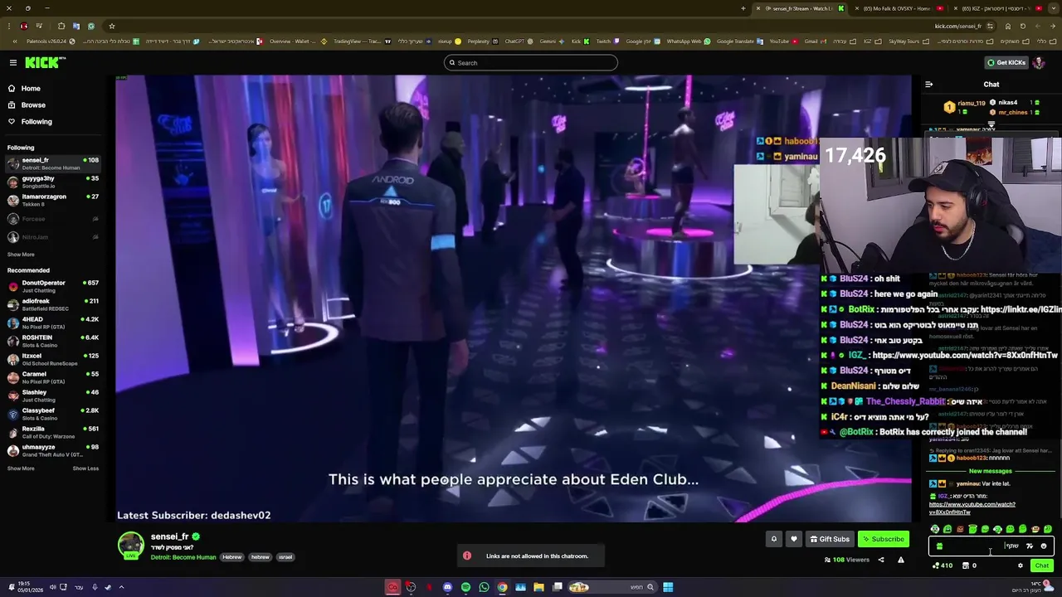Click sensei_fr streamer avatar below video
The image size is (1062, 597).
pos(130,545)
